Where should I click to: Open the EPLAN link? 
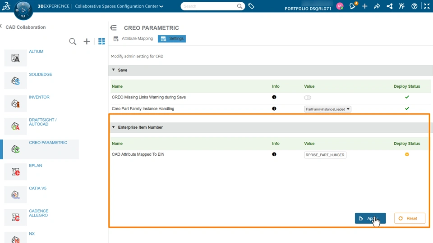click(36, 165)
